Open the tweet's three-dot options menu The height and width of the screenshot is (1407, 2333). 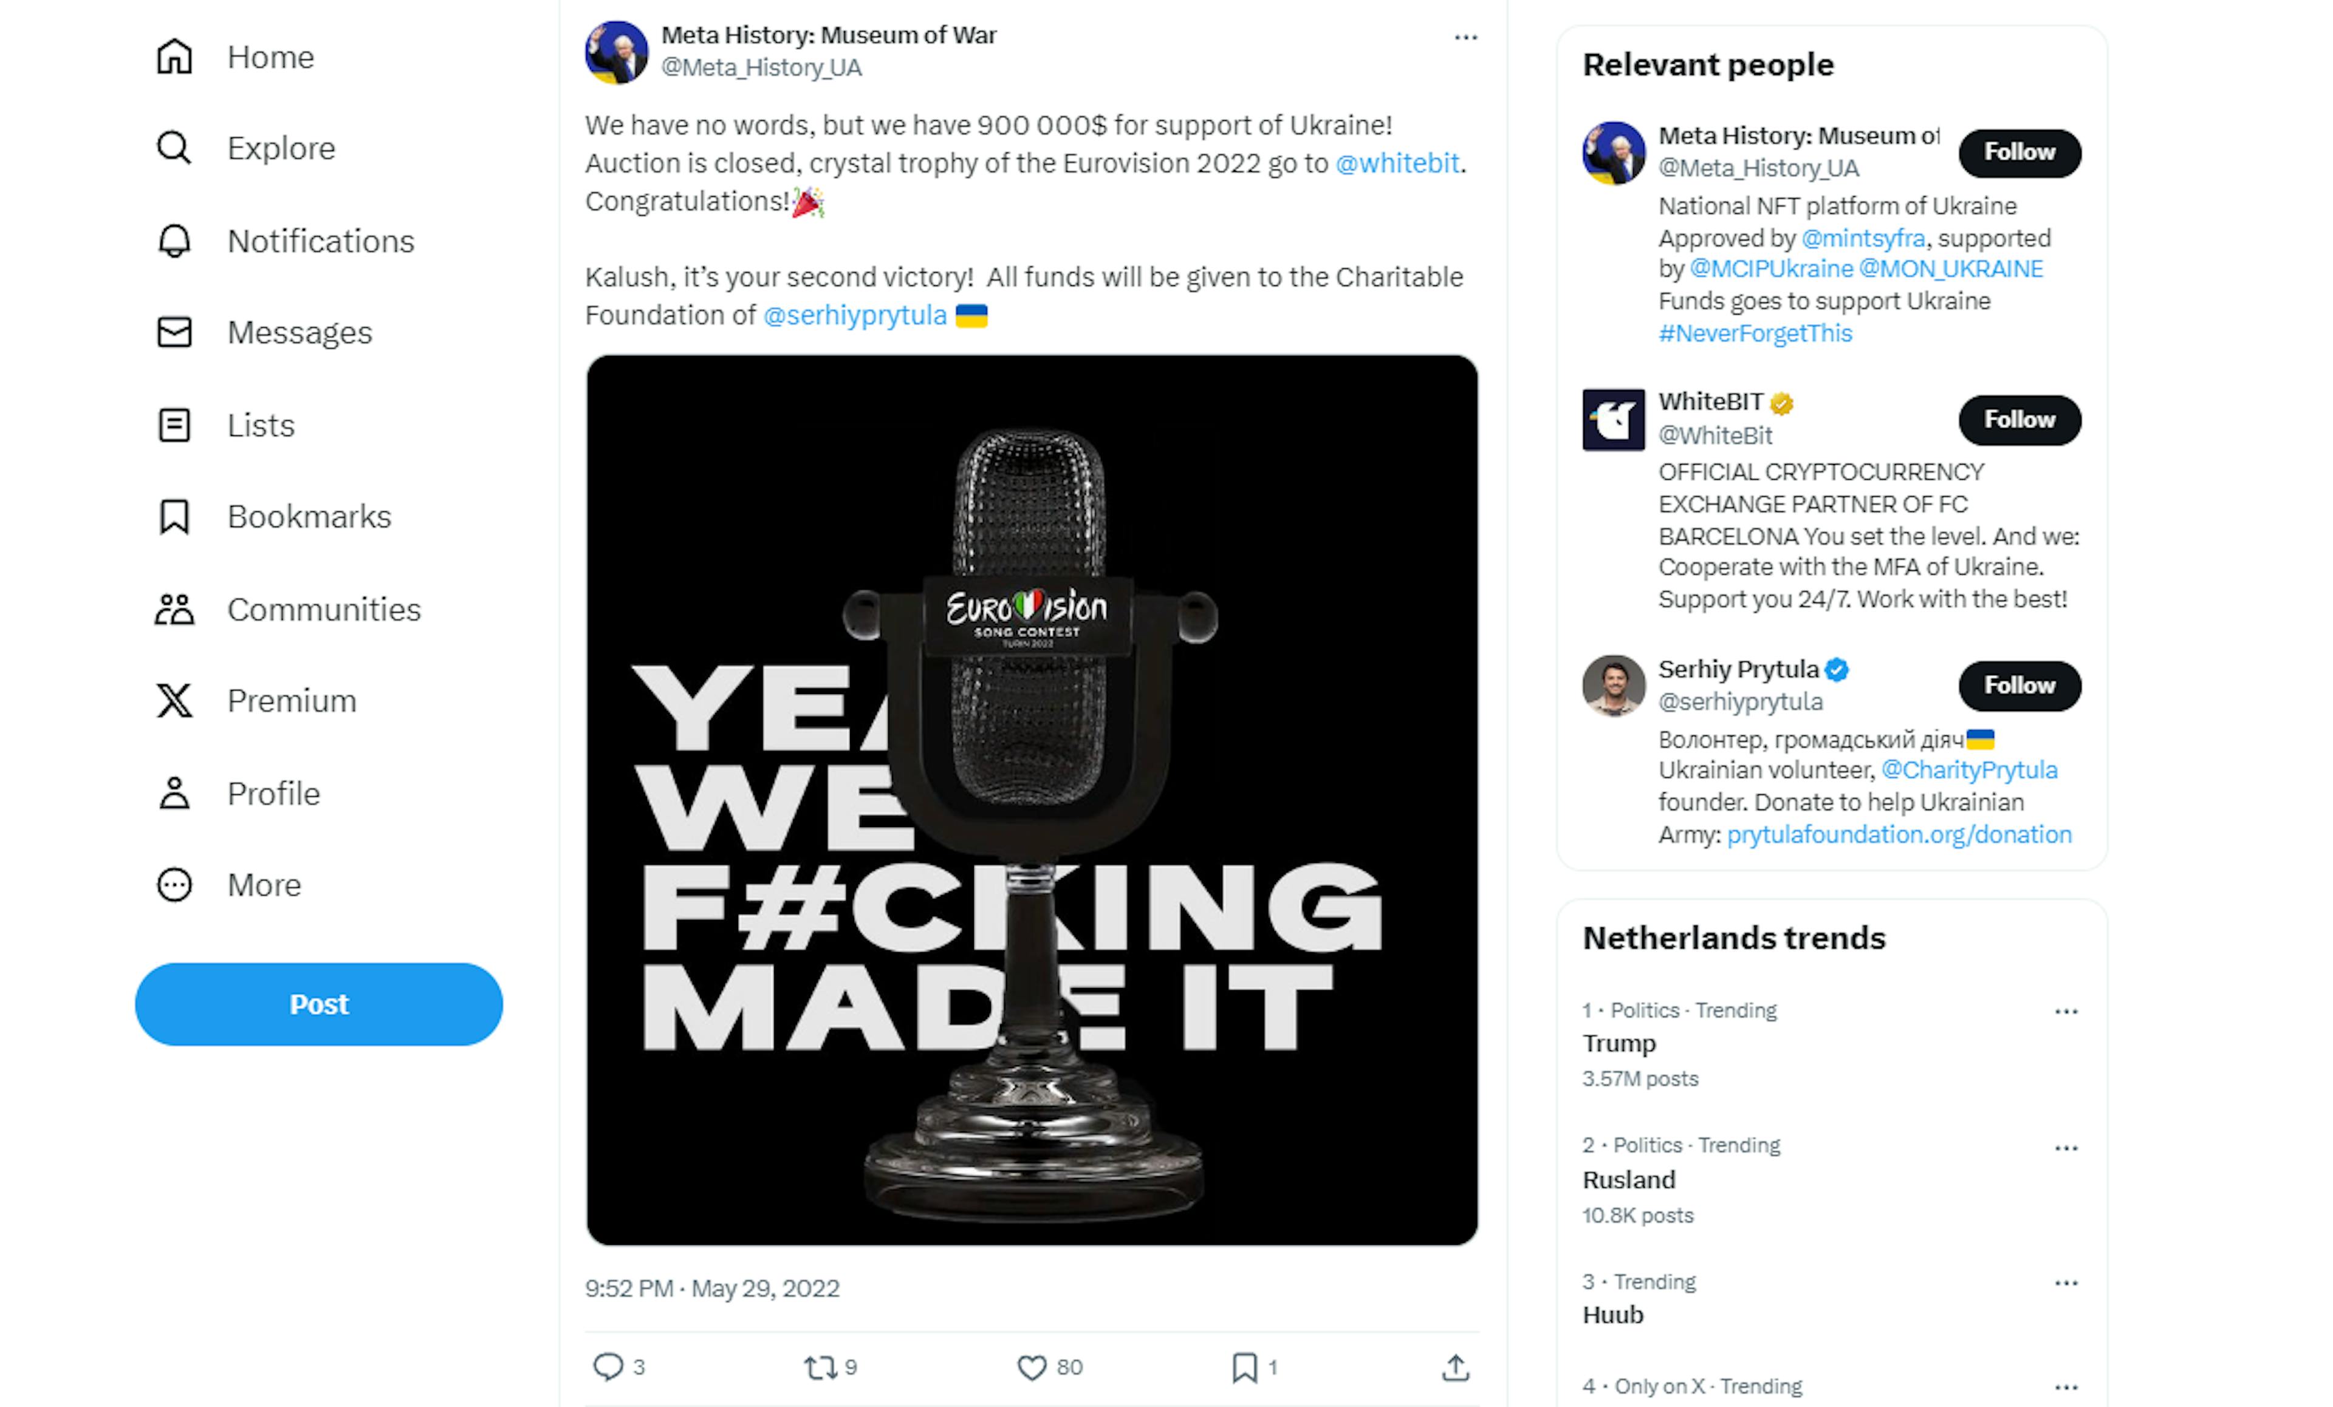pyautogui.click(x=1465, y=38)
